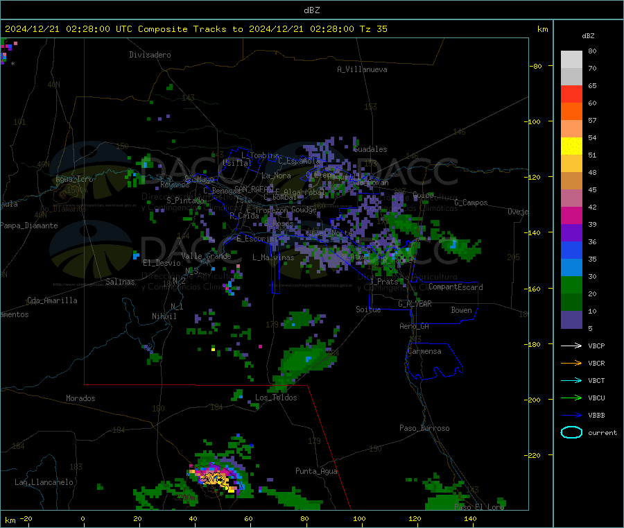This screenshot has height=528, width=624.
Task: Click the dBZ title at top
Action: (311, 10)
